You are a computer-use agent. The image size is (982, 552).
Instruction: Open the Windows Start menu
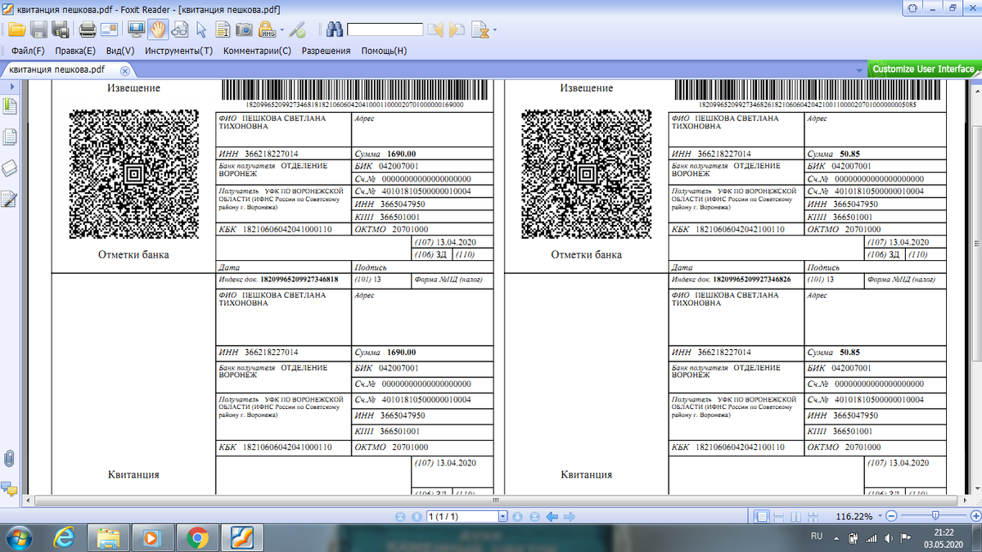click(x=19, y=538)
